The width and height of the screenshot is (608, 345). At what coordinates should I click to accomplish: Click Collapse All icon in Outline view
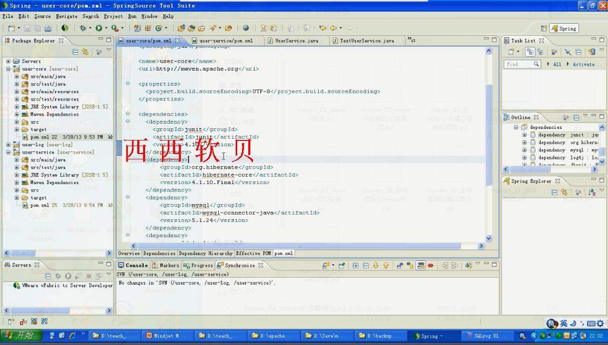(x=576, y=117)
